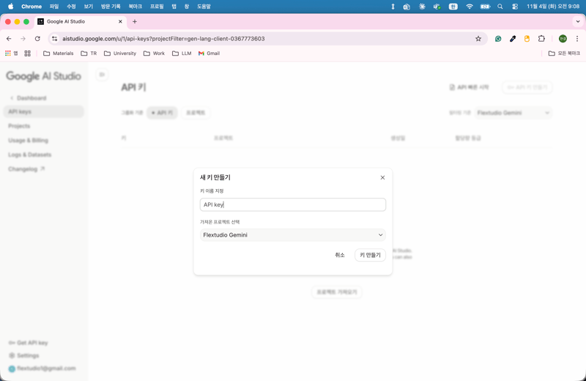View site information icon in address bar

(x=54, y=39)
